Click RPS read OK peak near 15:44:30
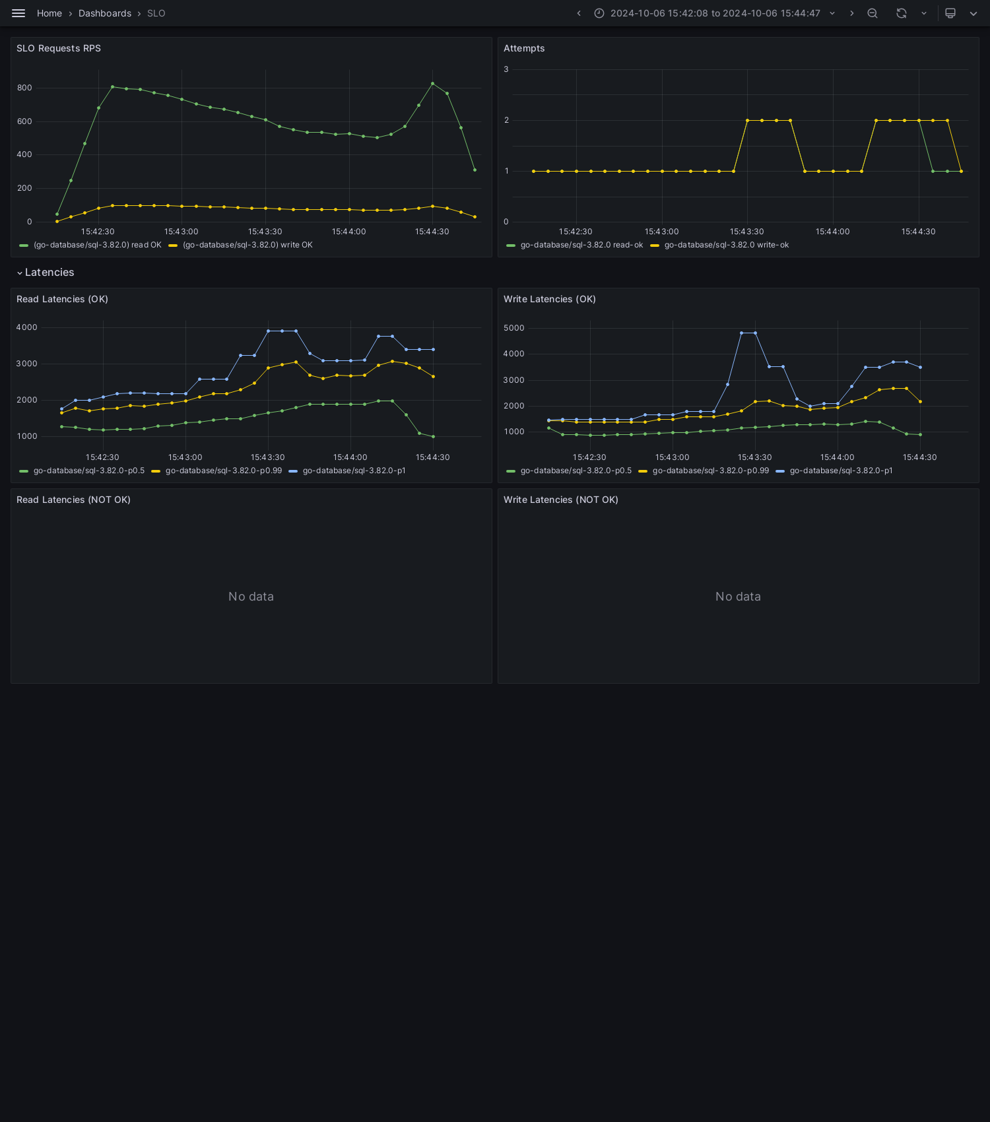990x1122 pixels. (x=433, y=84)
